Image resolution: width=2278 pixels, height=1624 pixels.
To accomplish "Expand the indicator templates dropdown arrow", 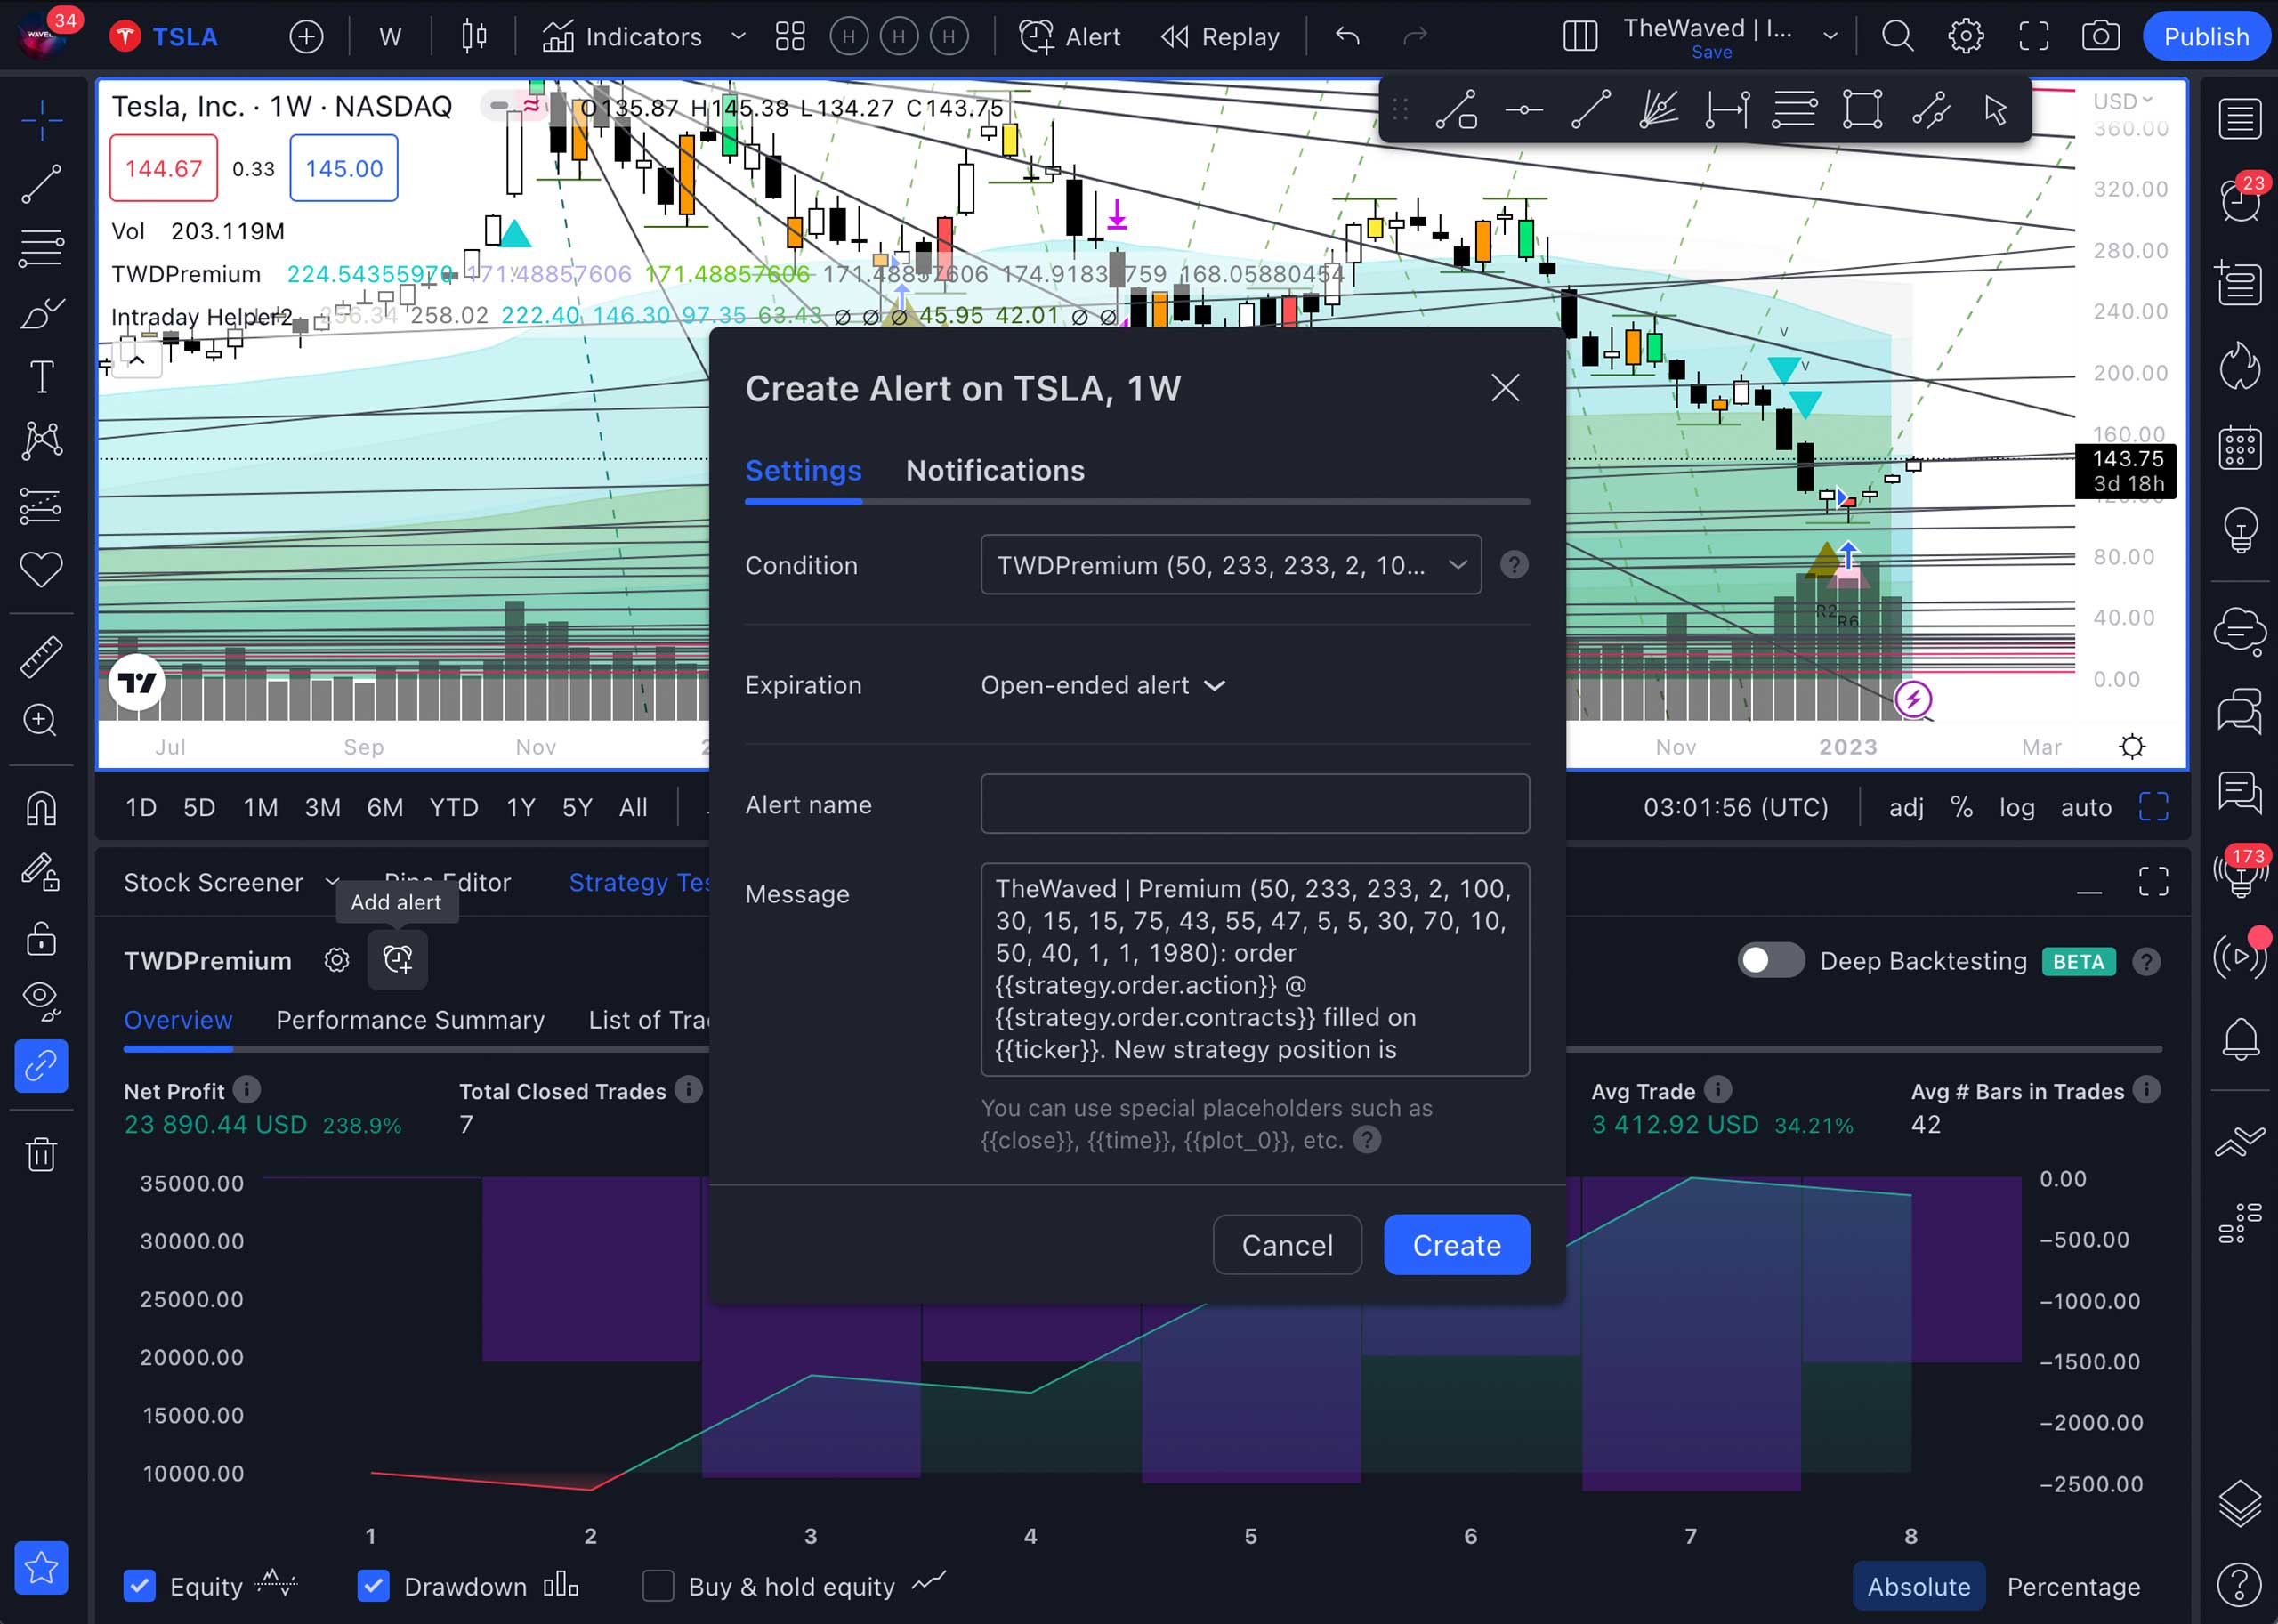I will [x=738, y=37].
